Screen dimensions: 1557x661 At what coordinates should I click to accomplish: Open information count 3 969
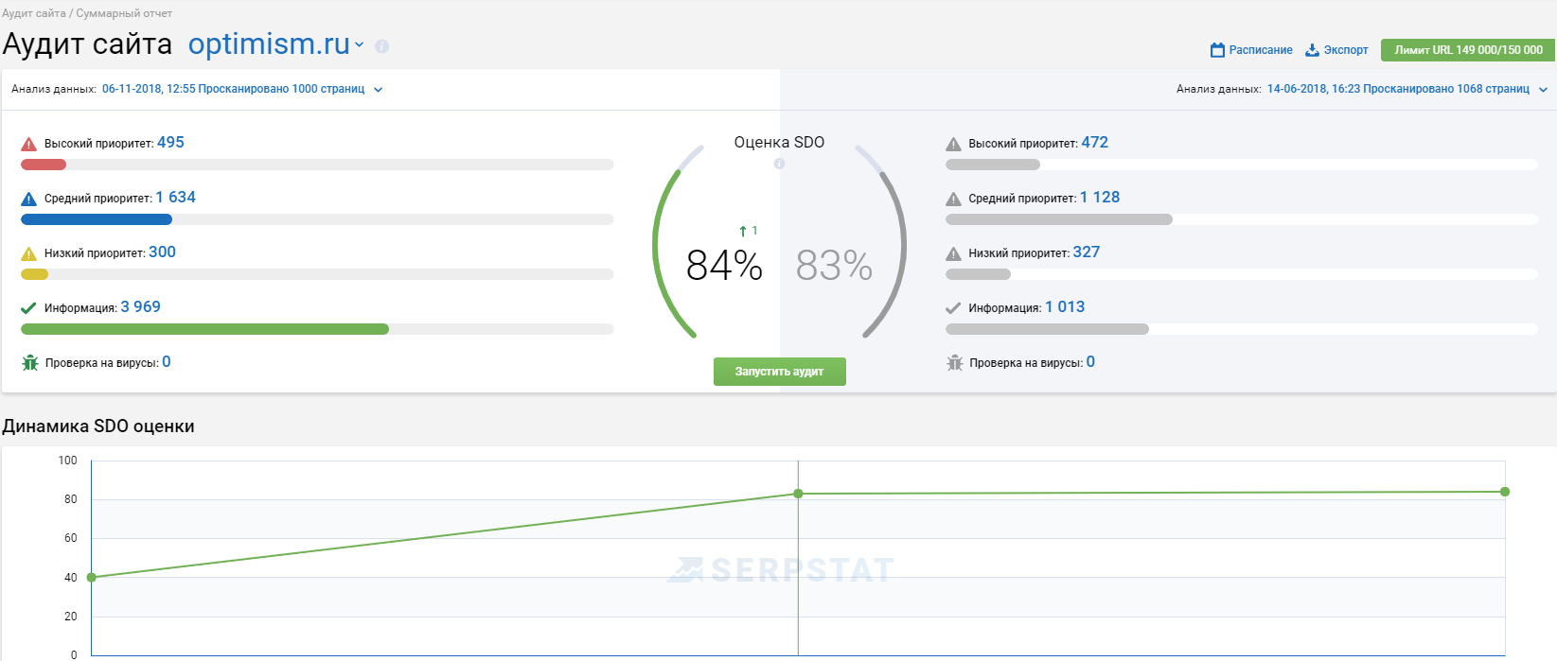[x=140, y=307]
